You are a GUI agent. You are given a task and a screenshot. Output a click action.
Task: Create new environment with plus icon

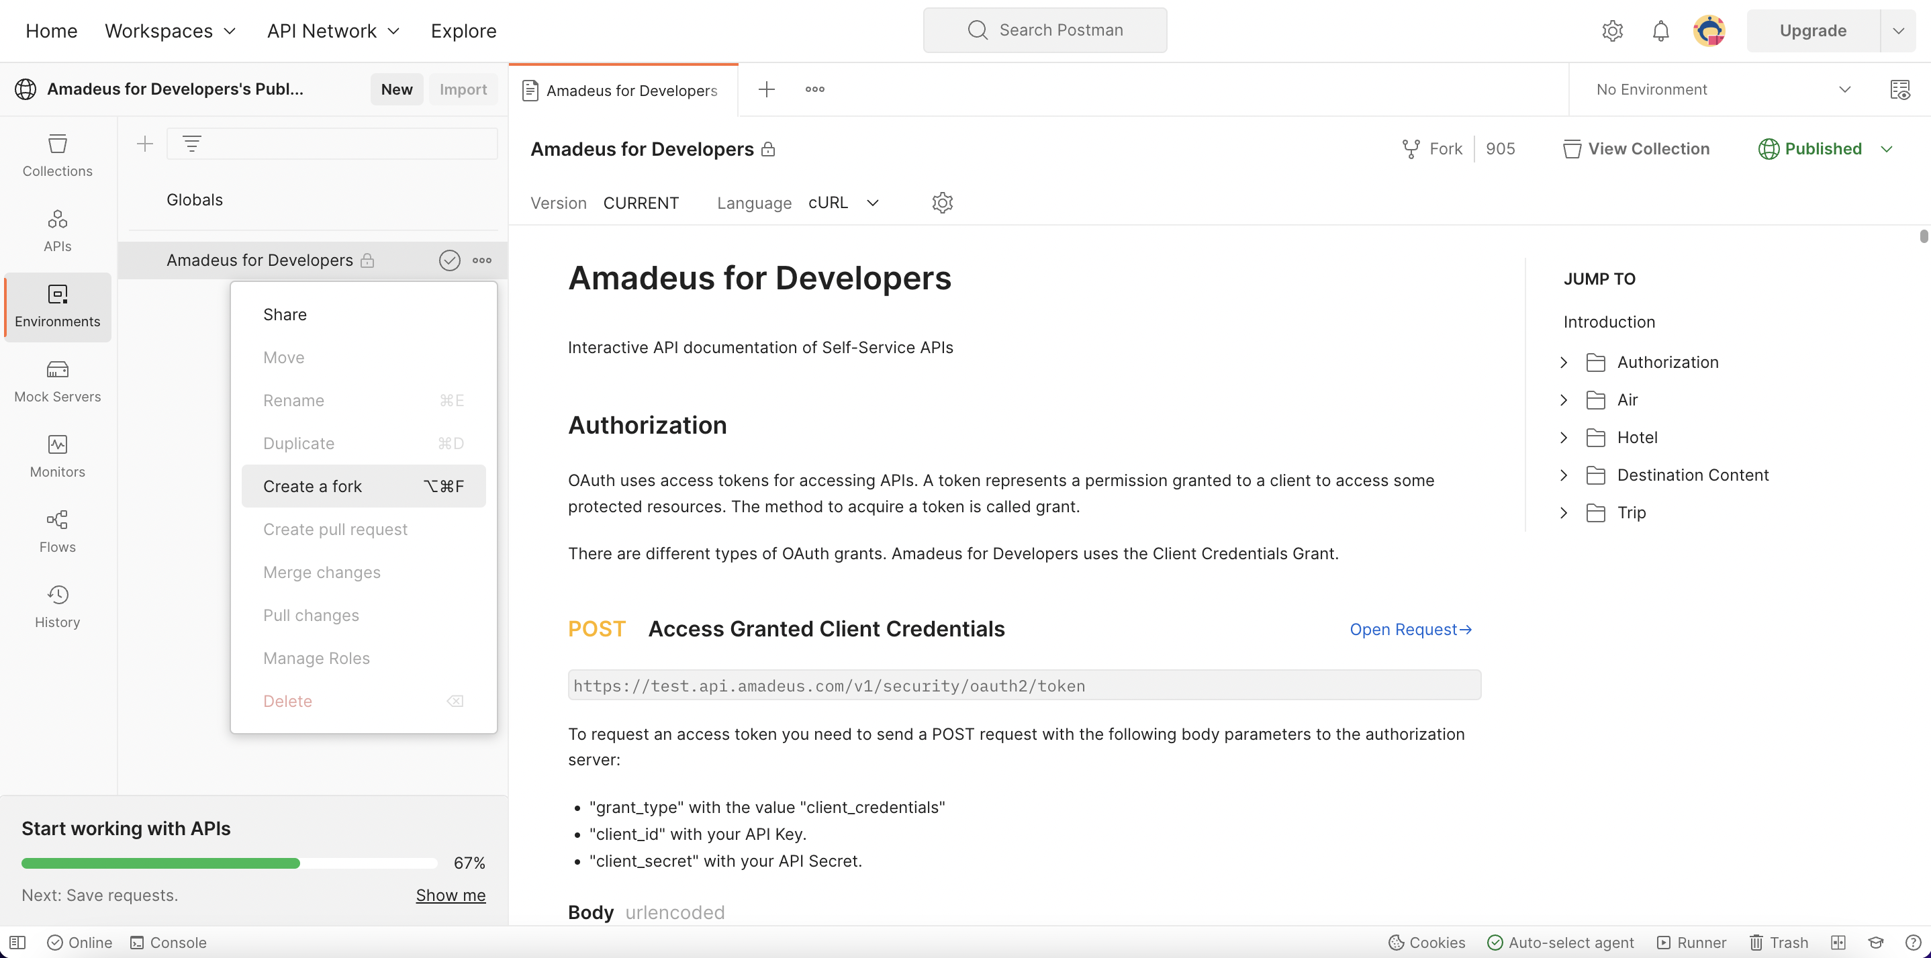tap(144, 143)
